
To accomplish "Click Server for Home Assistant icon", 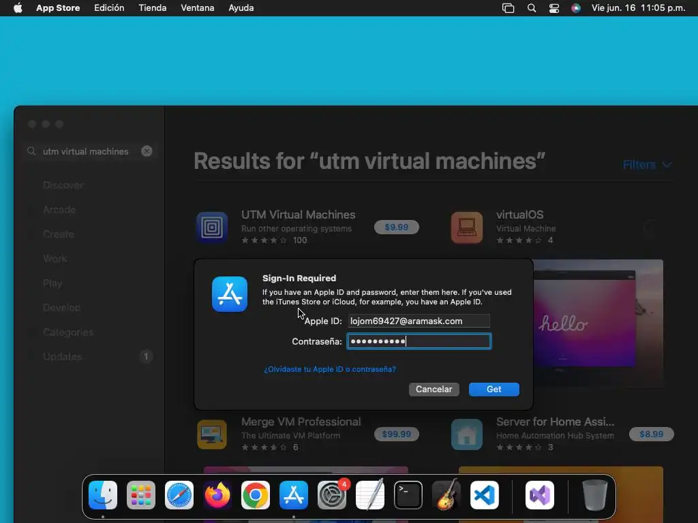I will [467, 434].
